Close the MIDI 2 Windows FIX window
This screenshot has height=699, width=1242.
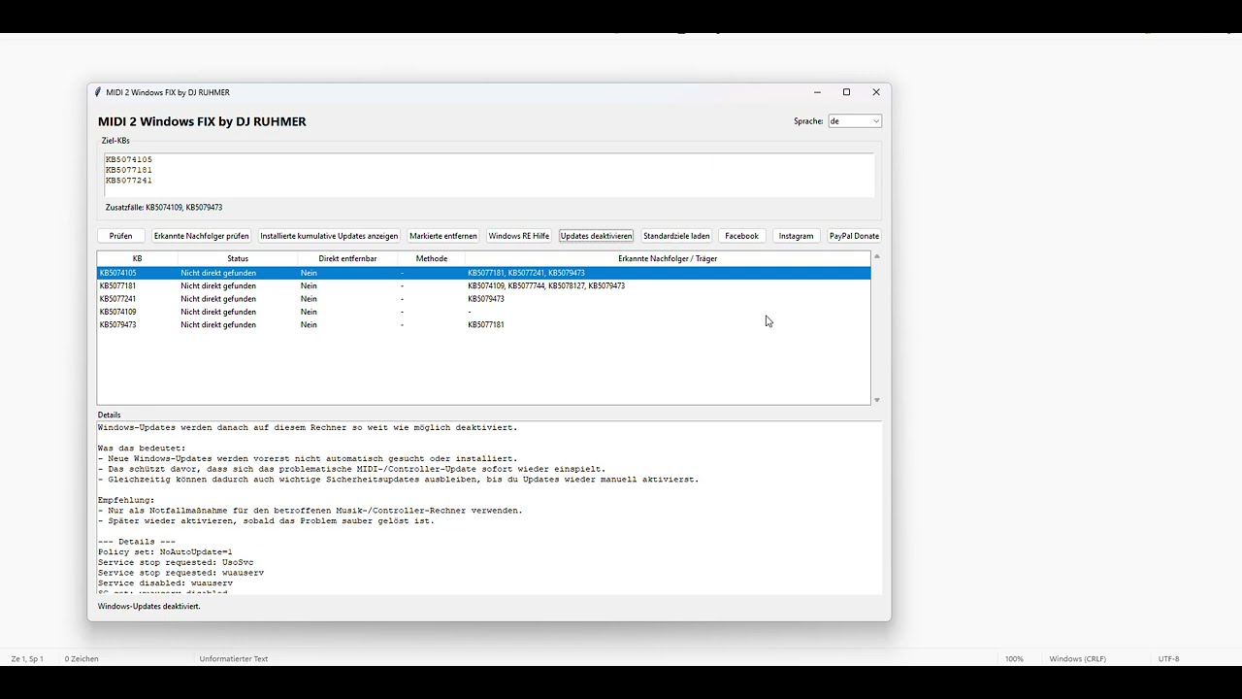(x=876, y=92)
